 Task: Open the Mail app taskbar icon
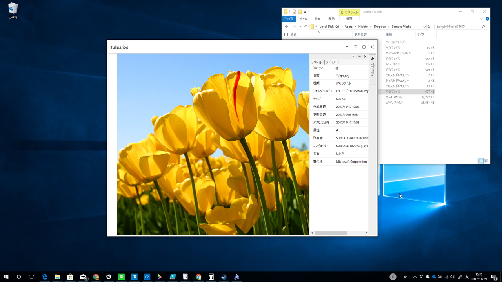click(x=83, y=277)
